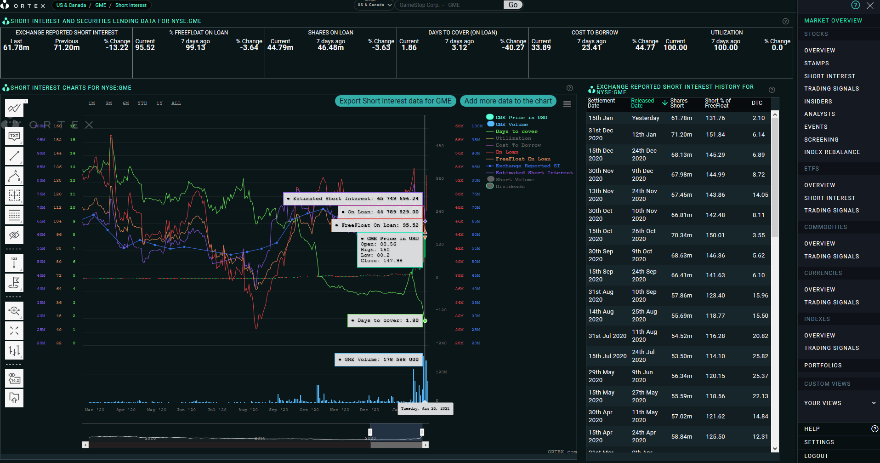The height and width of the screenshot is (463, 880).
Task: Sort table by Released Date column
Action: coord(642,103)
